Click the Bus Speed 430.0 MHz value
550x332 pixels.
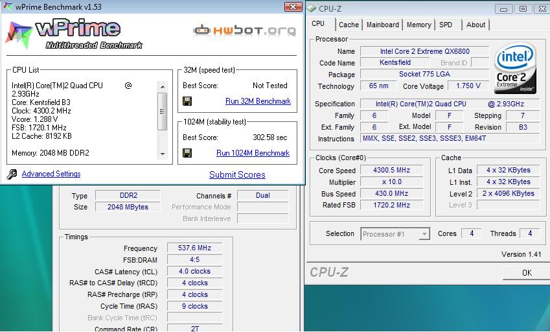(x=391, y=193)
